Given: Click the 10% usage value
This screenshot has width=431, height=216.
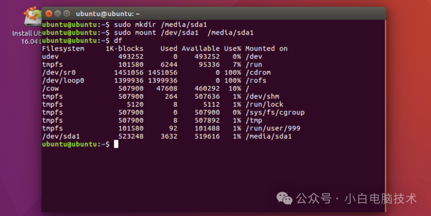Looking at the screenshot, I should point(235,89).
